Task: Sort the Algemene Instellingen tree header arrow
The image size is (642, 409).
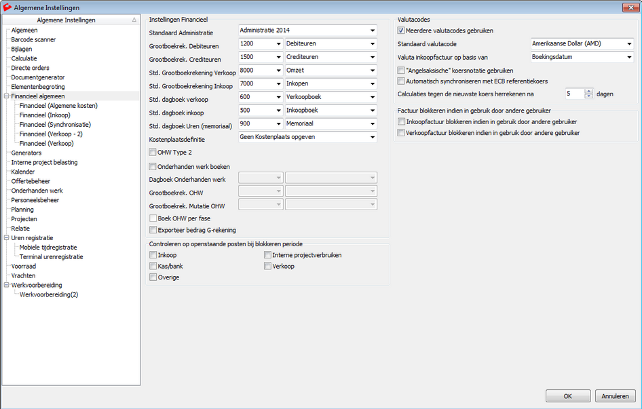Action: [x=134, y=20]
